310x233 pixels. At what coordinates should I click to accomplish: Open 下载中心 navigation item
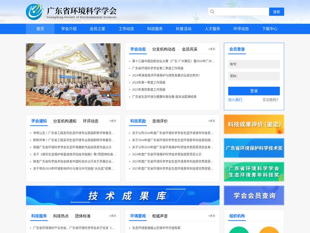[x=270, y=29]
